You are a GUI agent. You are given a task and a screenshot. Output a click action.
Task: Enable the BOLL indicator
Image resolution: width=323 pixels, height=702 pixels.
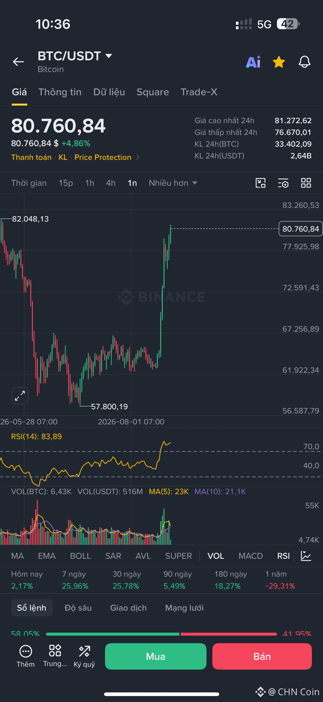click(x=80, y=556)
